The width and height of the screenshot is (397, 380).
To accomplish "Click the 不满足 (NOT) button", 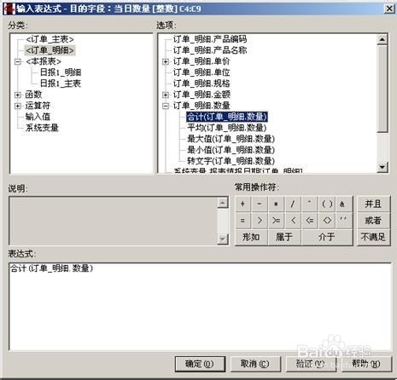I will (x=373, y=237).
